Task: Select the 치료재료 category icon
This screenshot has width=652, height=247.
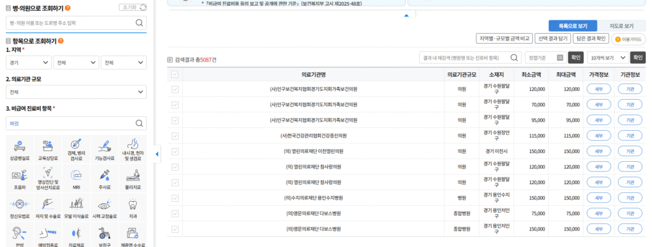Action: coord(76,234)
